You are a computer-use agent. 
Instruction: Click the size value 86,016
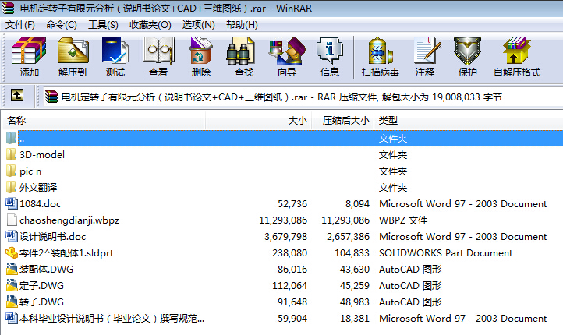[292, 270]
